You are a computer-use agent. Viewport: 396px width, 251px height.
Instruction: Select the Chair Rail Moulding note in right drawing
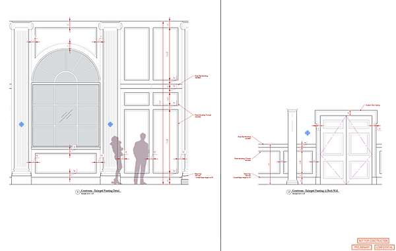click(x=244, y=138)
